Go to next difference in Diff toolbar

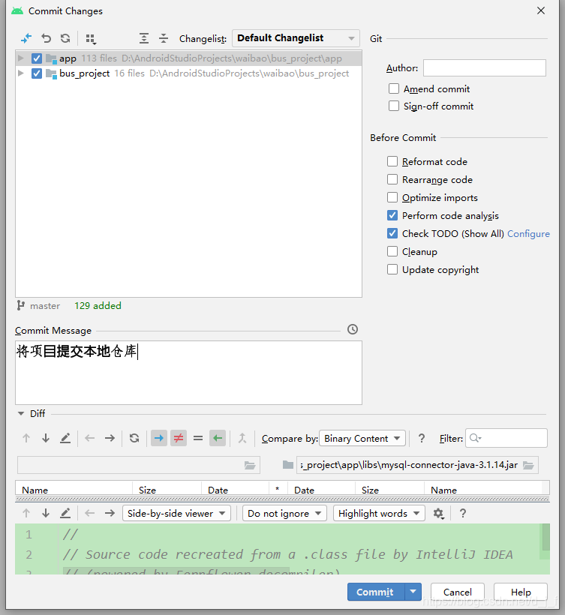tap(46, 438)
